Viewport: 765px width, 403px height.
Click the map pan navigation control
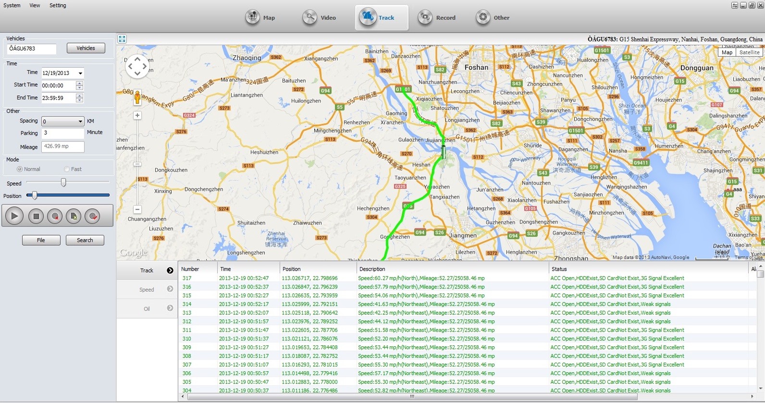click(137, 66)
